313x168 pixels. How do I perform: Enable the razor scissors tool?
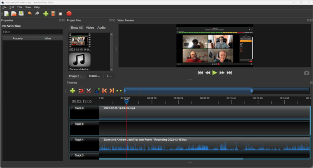89,91
